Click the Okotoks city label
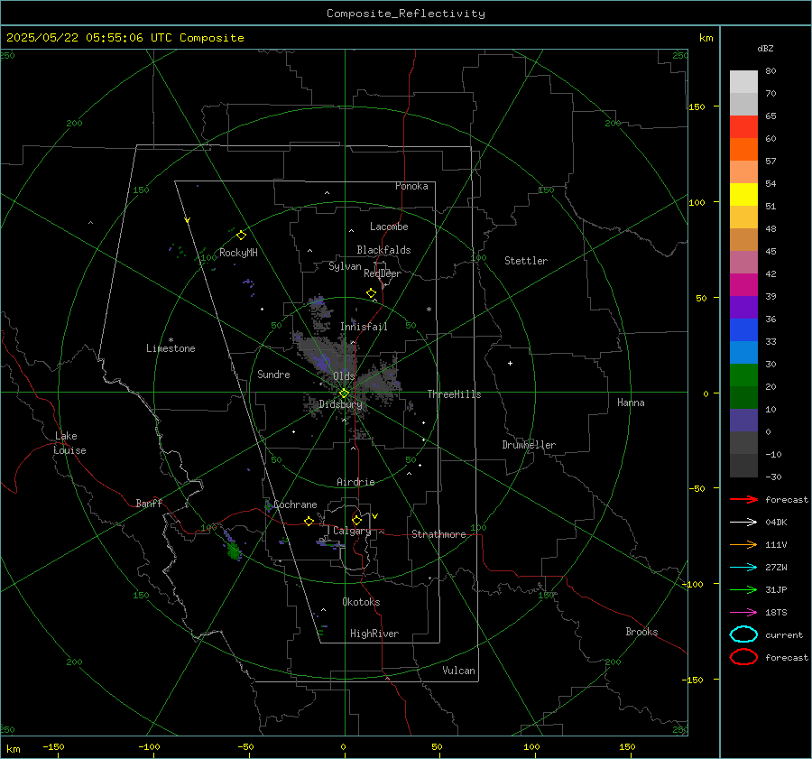 coord(361,602)
